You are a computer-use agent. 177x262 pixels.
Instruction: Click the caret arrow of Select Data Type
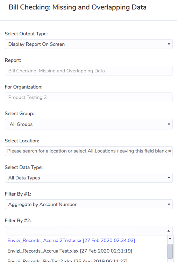[x=169, y=178]
